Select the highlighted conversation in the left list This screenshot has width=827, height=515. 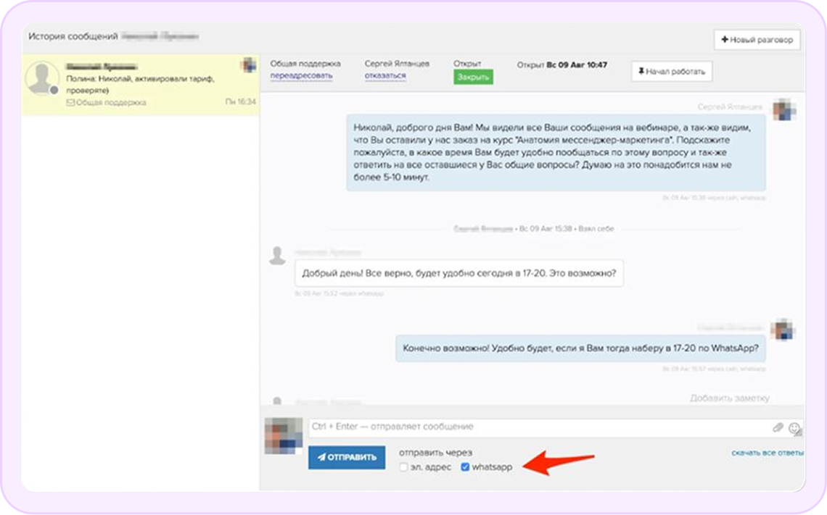point(140,85)
